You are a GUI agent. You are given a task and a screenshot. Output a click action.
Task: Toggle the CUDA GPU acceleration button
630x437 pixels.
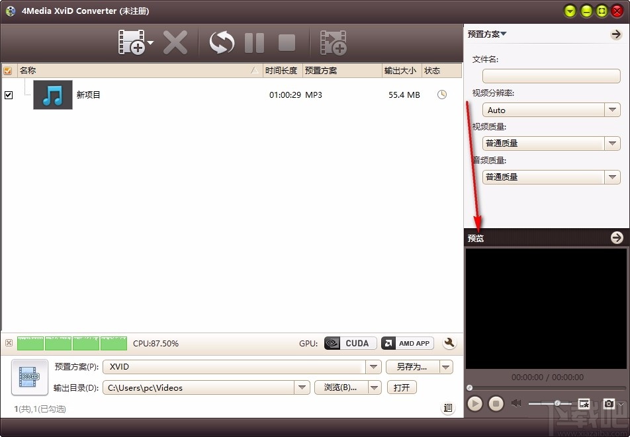[349, 342]
